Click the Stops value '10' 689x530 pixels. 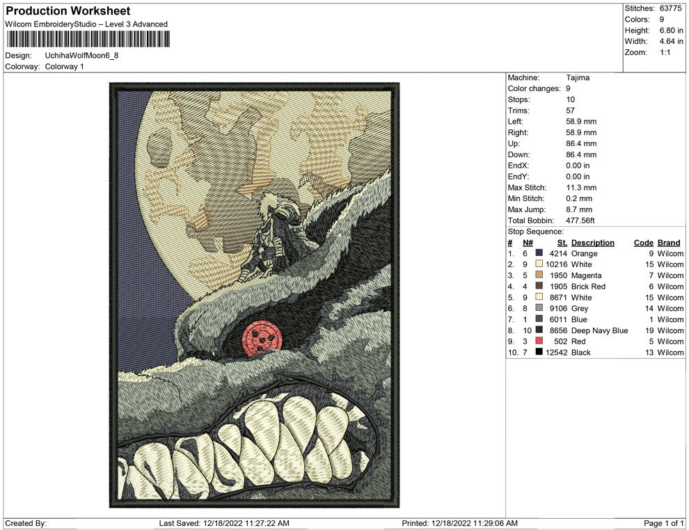571,99
